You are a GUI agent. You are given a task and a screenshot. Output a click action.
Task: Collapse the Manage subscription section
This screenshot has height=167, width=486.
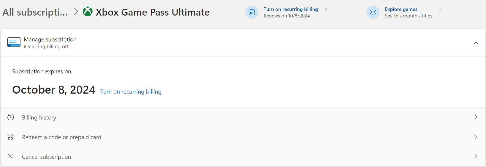[476, 43]
